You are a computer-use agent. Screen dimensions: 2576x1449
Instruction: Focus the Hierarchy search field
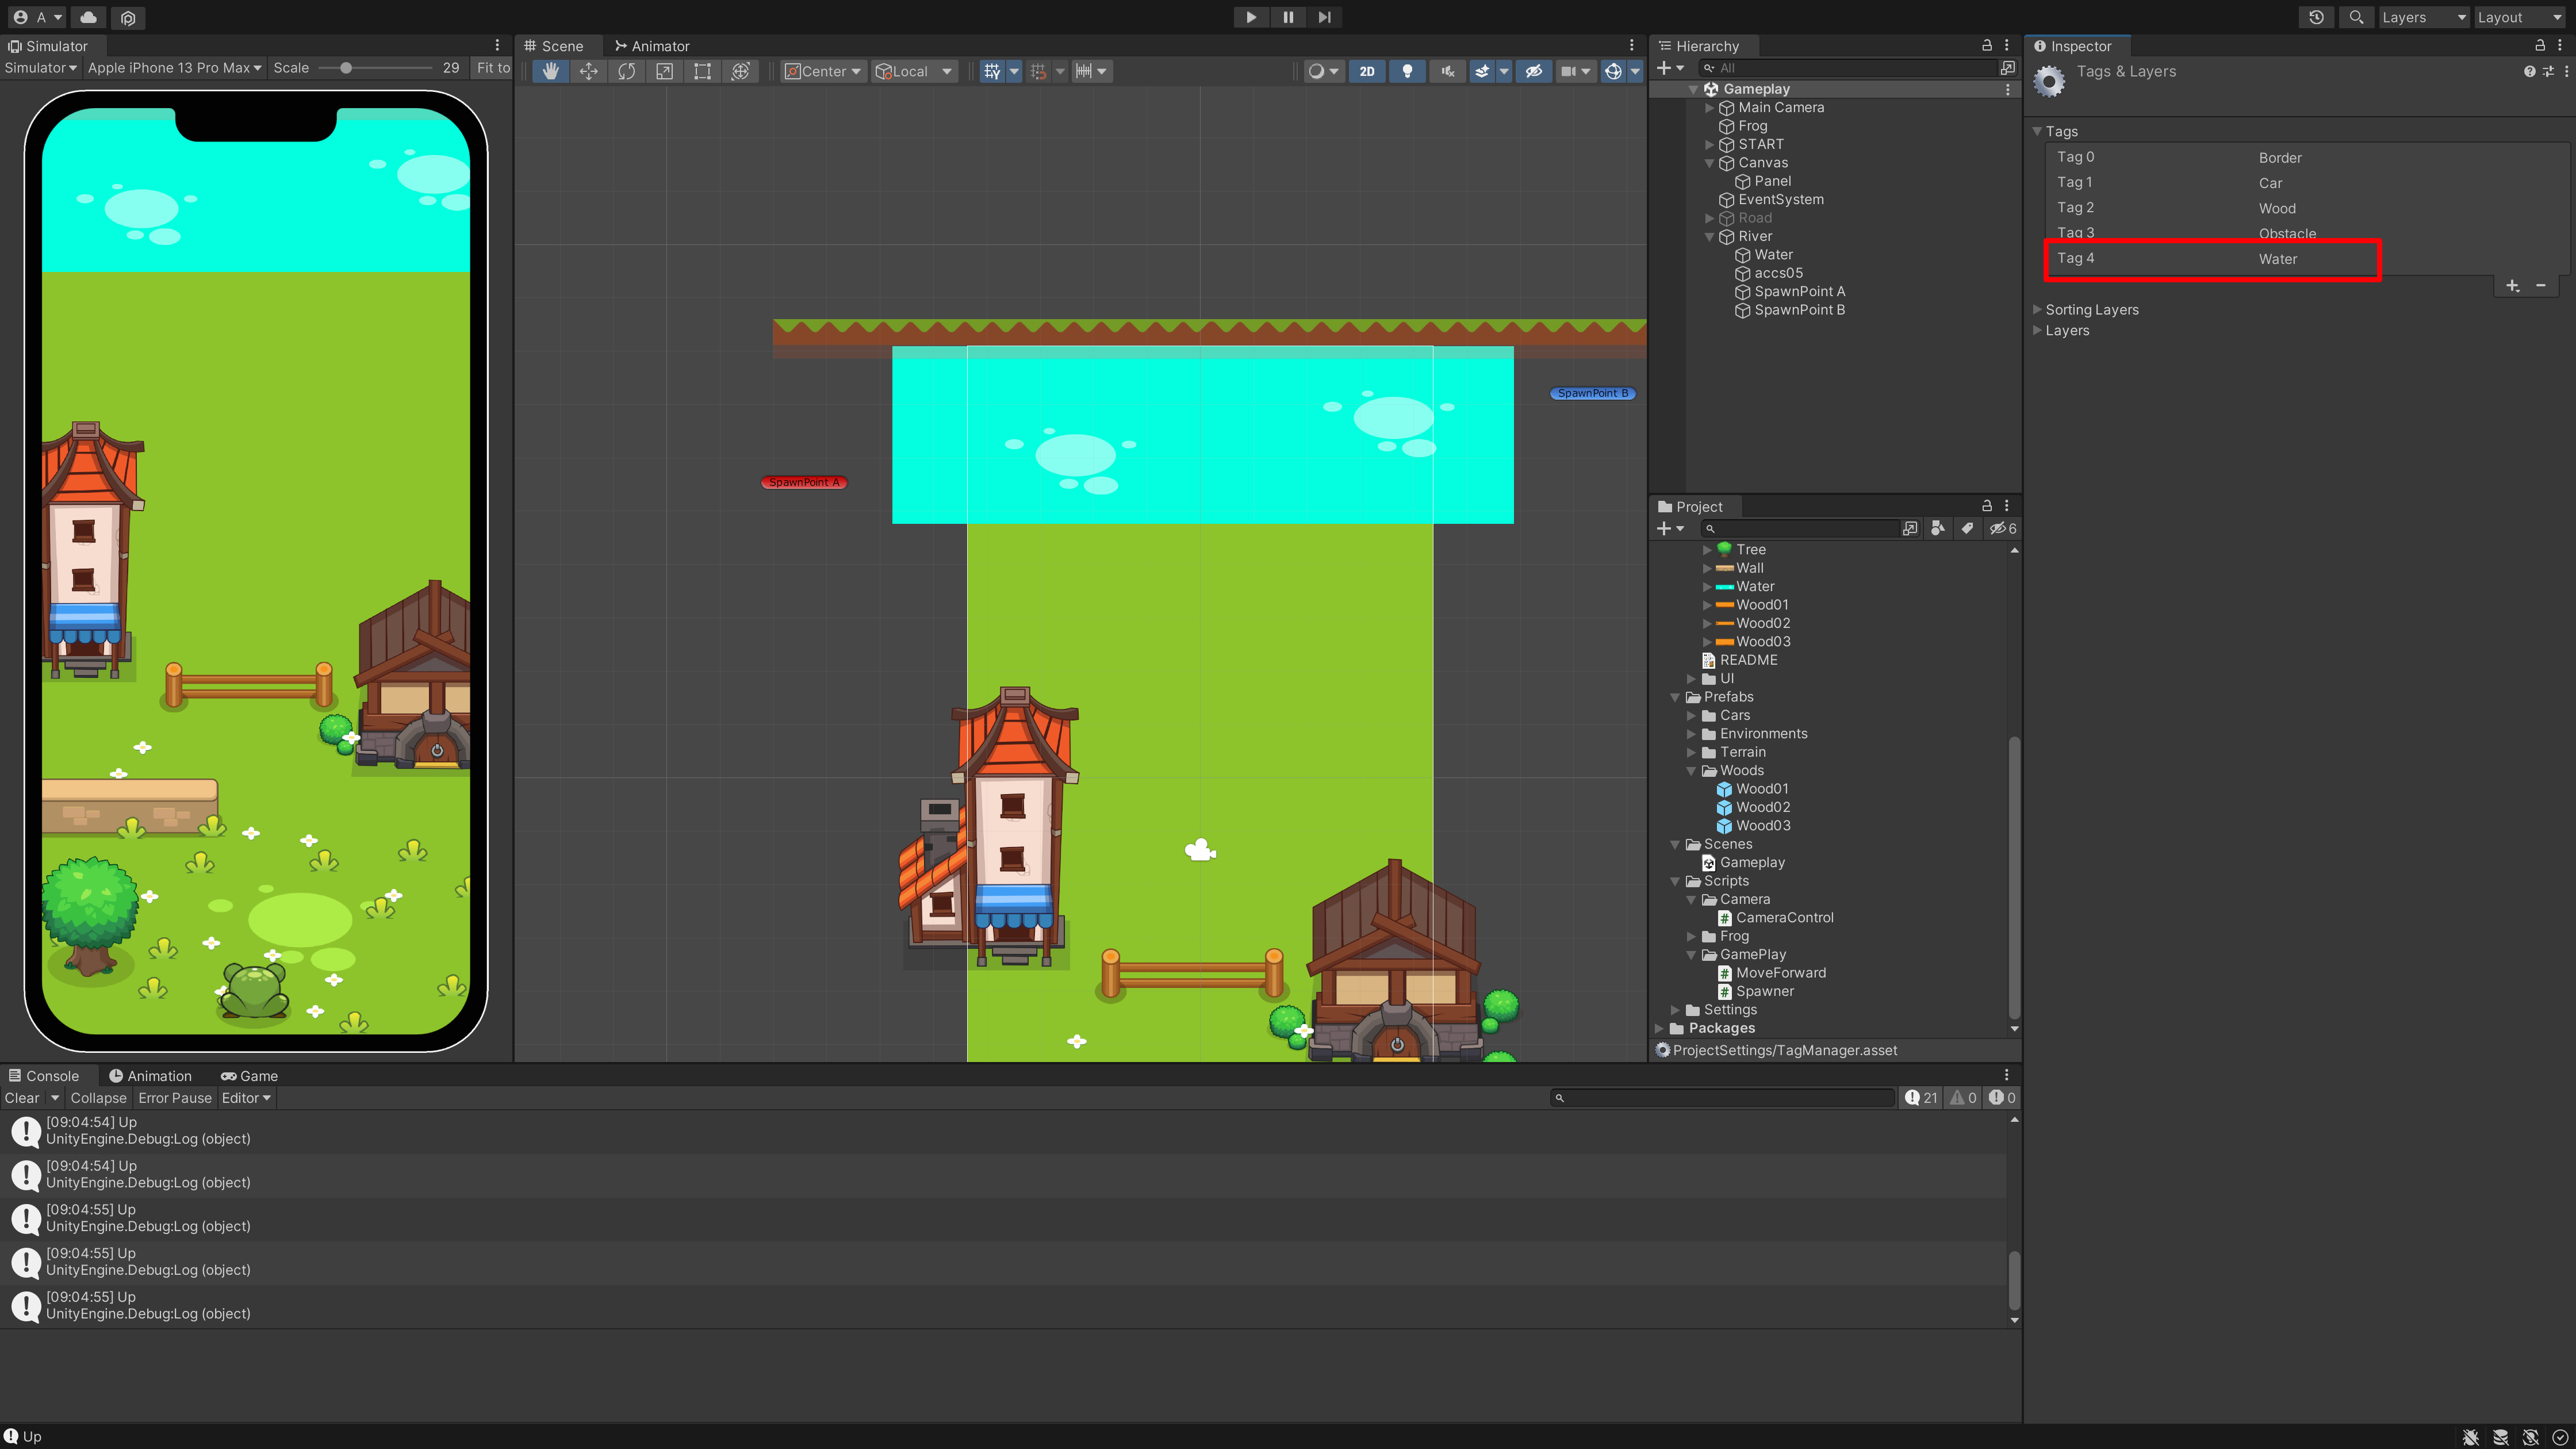click(x=1848, y=68)
